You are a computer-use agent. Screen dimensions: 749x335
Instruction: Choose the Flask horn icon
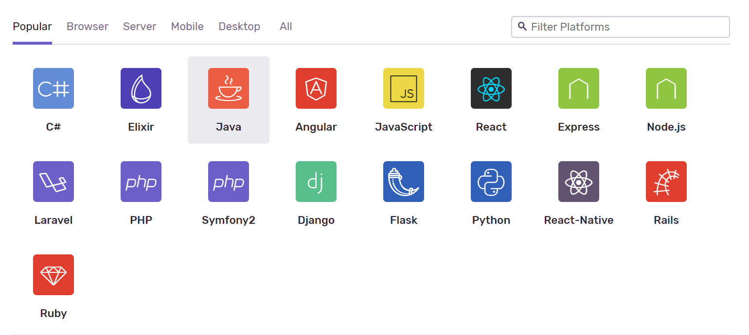(x=404, y=182)
